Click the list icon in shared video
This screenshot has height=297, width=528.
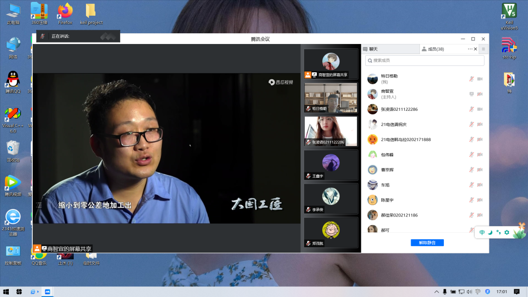coord(39,205)
